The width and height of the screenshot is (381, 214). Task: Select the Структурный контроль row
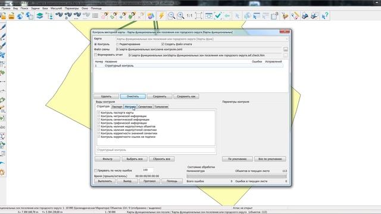189,66
